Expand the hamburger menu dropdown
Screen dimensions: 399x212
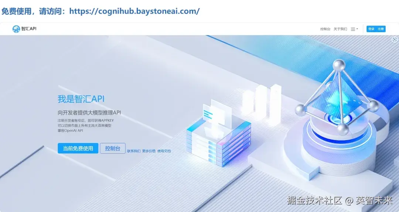pyautogui.click(x=354, y=29)
